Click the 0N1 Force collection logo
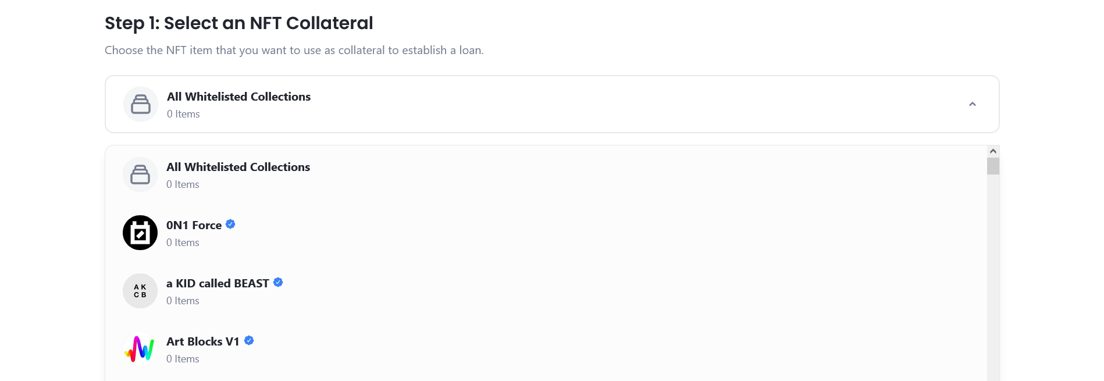 click(140, 233)
